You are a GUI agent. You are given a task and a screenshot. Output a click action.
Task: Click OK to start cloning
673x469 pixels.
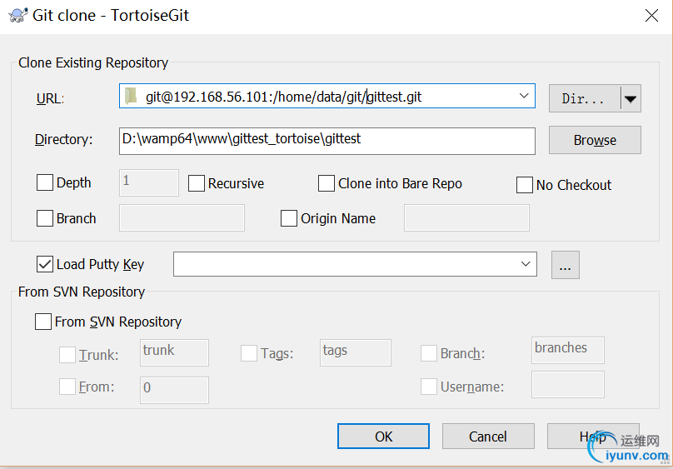[383, 437]
